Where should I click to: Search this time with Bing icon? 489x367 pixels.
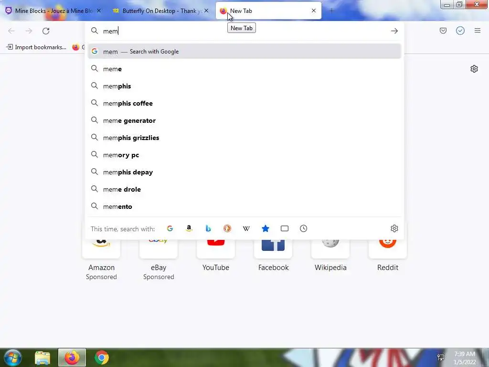point(208,228)
